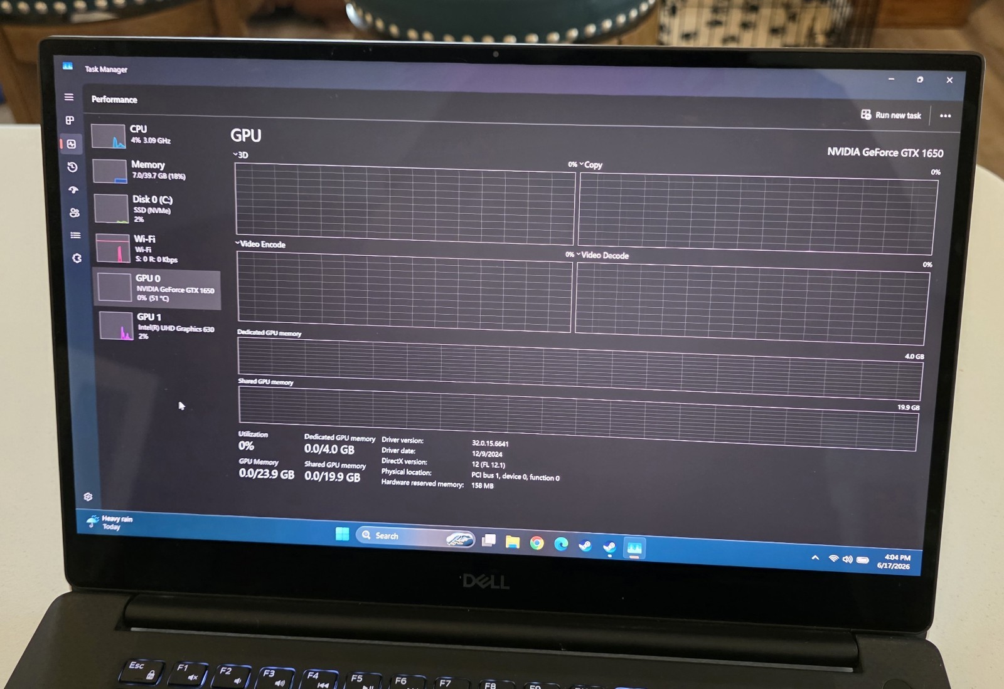Click the driver date 12/9/2024
Image resolution: width=1004 pixels, height=689 pixels.
coord(487,454)
